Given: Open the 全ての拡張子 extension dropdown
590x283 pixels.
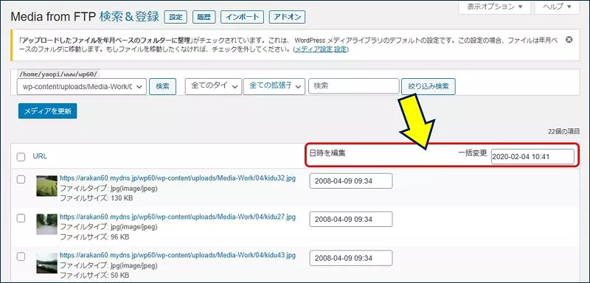Looking at the screenshot, I should coord(274,86).
